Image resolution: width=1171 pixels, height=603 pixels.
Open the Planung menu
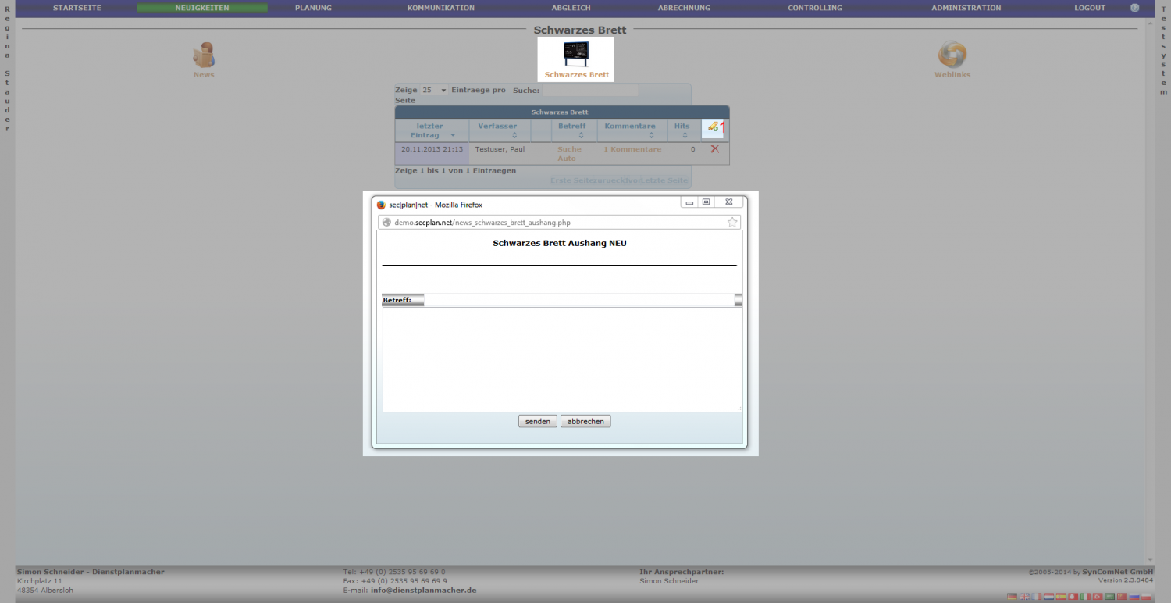click(x=313, y=8)
